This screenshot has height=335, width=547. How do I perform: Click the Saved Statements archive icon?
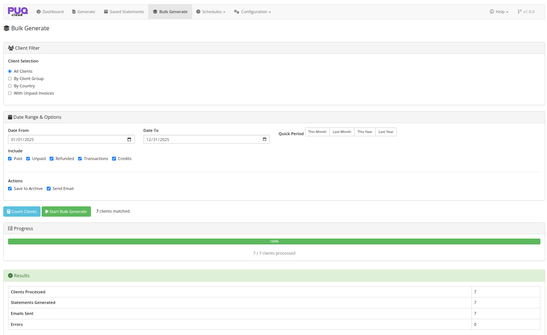click(106, 11)
